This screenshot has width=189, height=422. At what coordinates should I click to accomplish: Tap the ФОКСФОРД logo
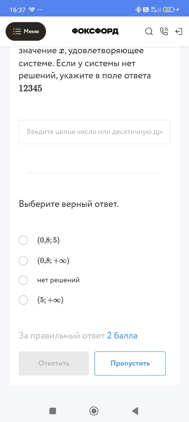coord(95,31)
